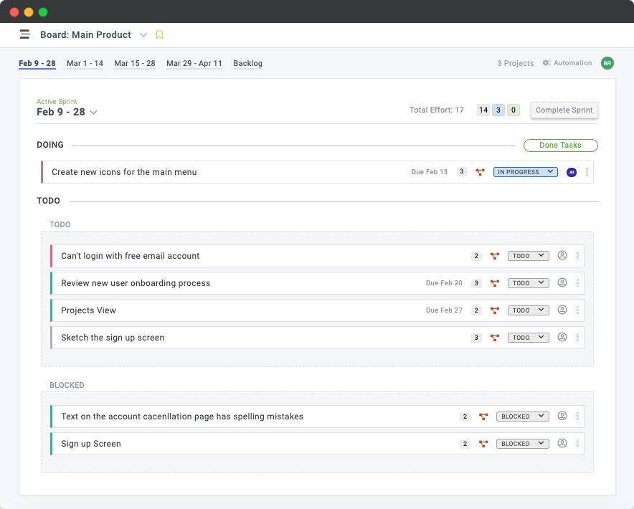Click subtask icon on Can't login task
Image resolution: width=634 pixels, height=509 pixels.
[494, 256]
